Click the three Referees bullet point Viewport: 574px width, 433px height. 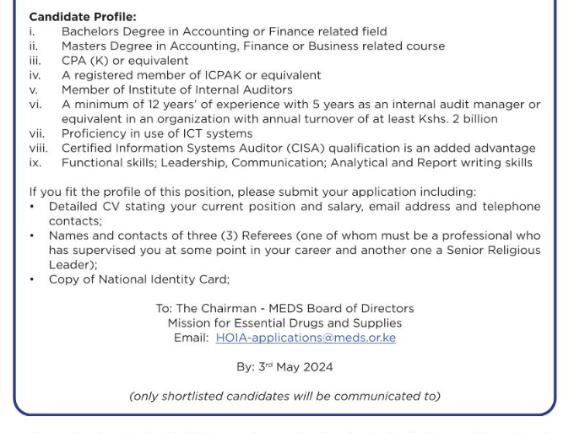coord(294,235)
